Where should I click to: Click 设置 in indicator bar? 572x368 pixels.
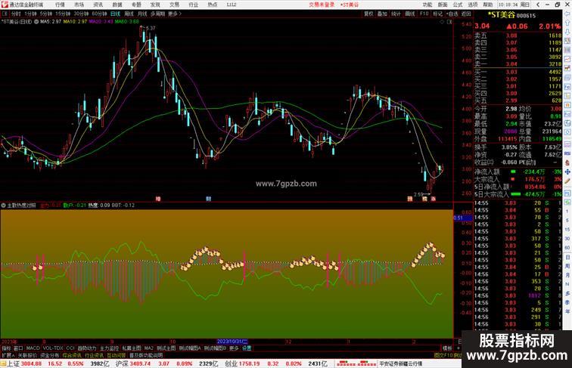(247, 348)
